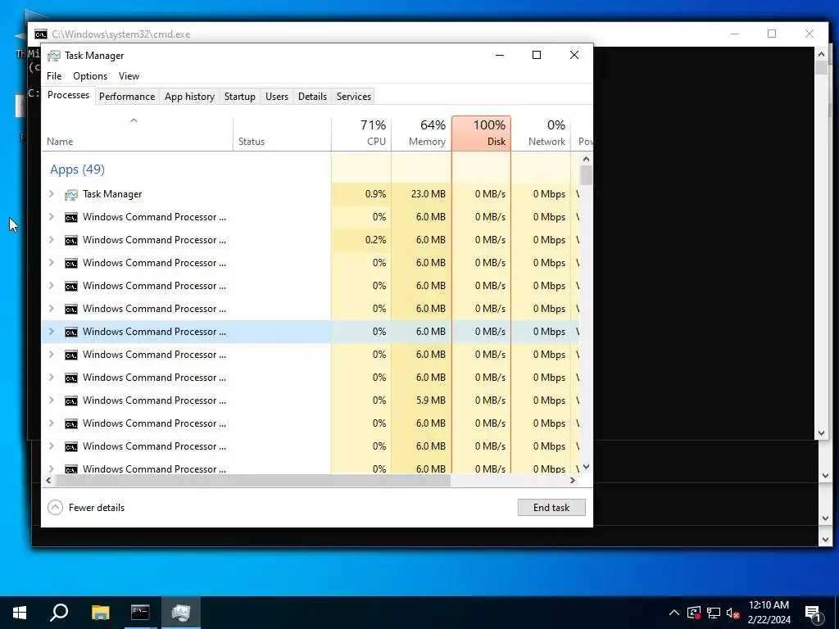Click the Fewer details link
This screenshot has height=629, width=839.
point(97,508)
